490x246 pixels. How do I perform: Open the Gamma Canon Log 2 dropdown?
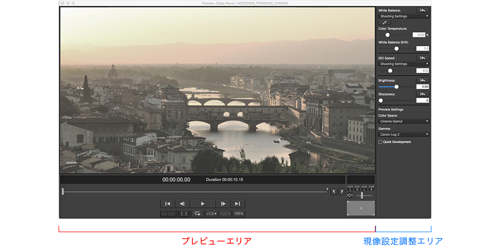404,134
